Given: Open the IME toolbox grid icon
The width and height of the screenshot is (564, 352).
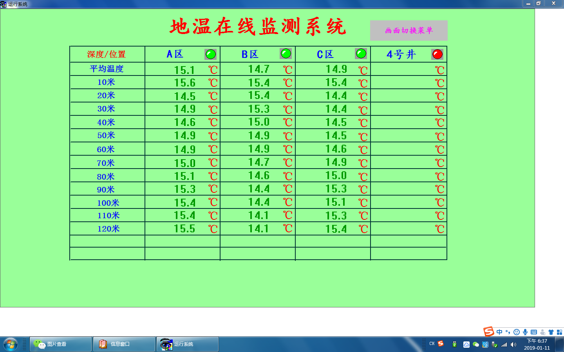Looking at the screenshot, I should [559, 332].
